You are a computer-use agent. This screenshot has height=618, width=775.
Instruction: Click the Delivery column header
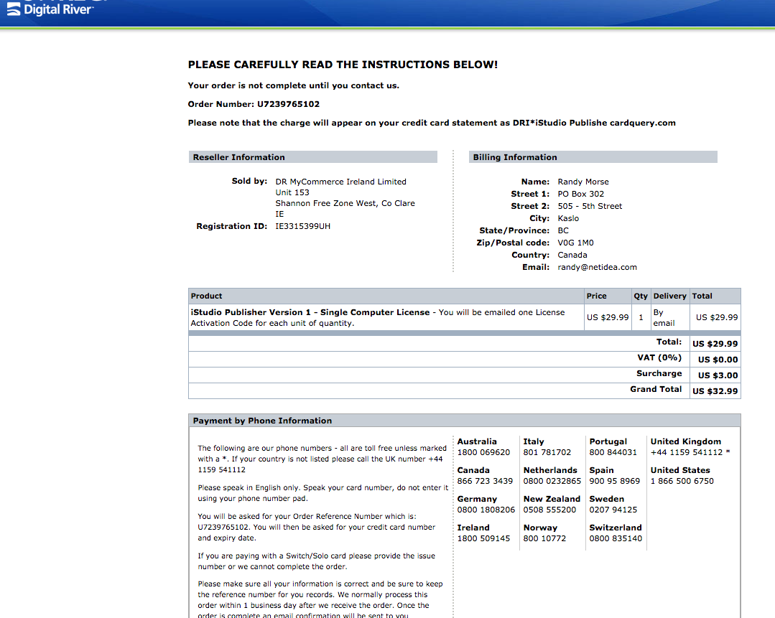coord(669,296)
